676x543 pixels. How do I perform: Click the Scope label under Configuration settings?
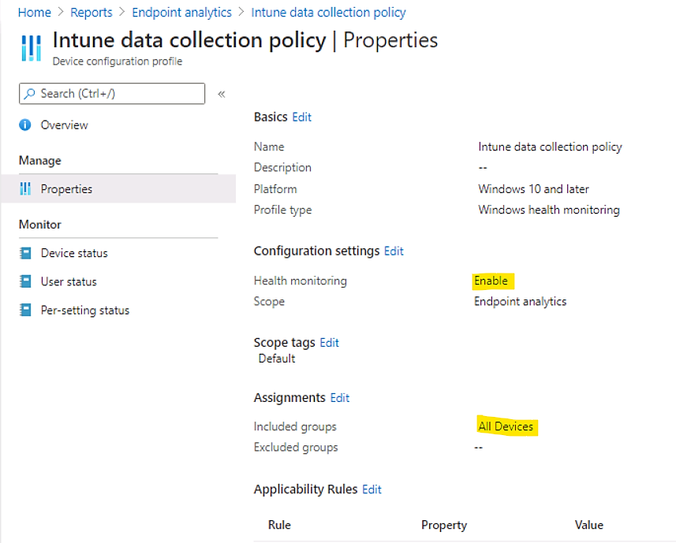coord(269,301)
